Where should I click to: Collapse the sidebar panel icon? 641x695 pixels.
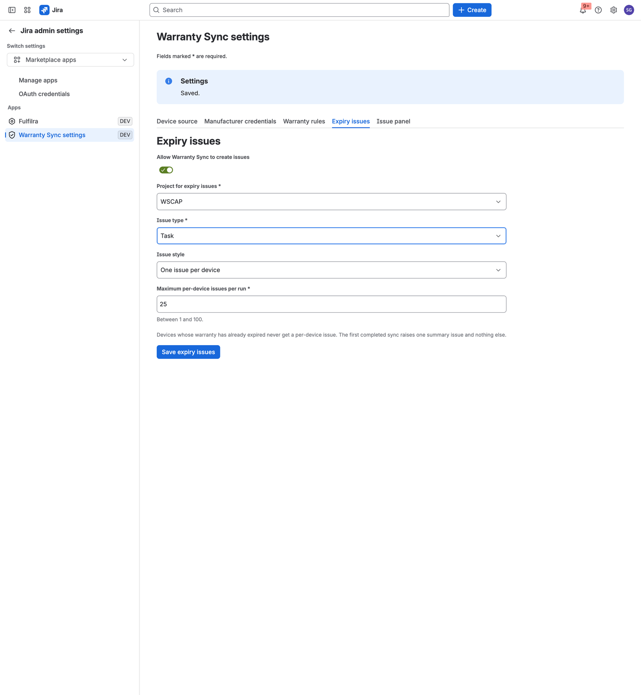(12, 10)
